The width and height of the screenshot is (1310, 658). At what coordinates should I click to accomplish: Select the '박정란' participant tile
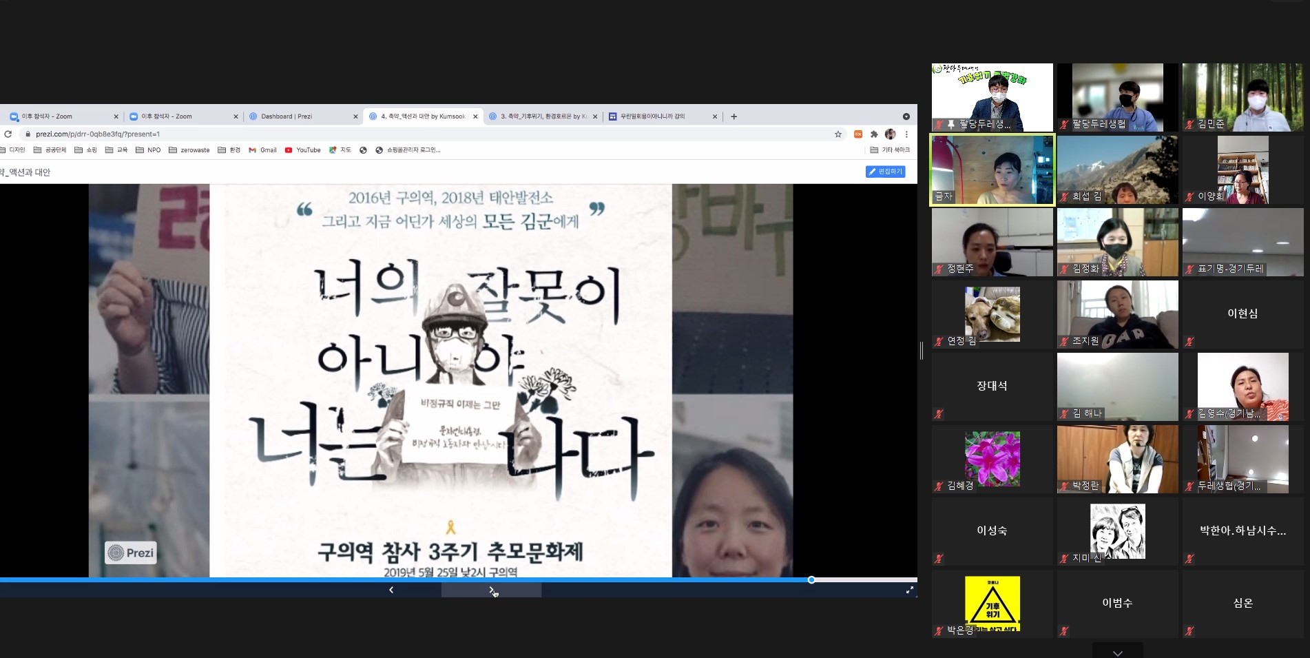pos(1118,459)
